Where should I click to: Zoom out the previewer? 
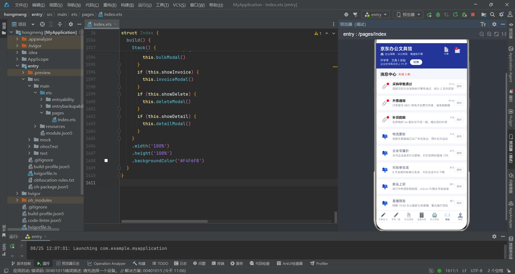(482, 34)
